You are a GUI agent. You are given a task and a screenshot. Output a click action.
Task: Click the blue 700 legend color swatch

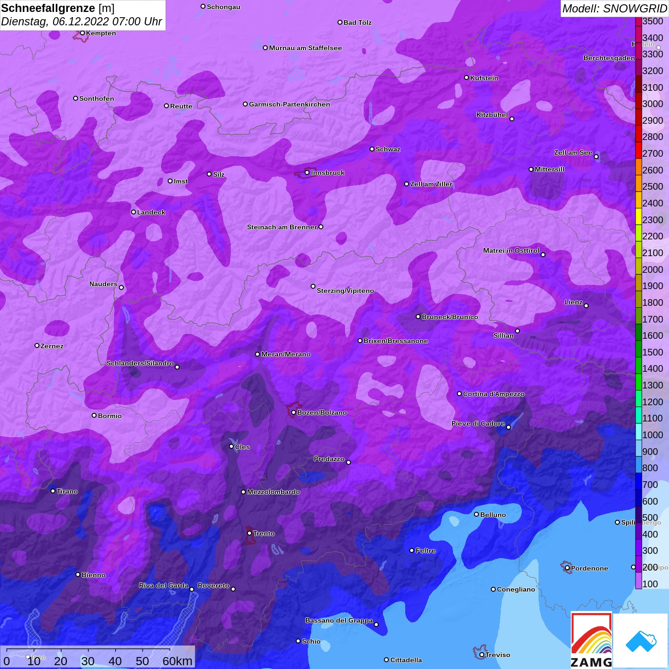(x=638, y=481)
